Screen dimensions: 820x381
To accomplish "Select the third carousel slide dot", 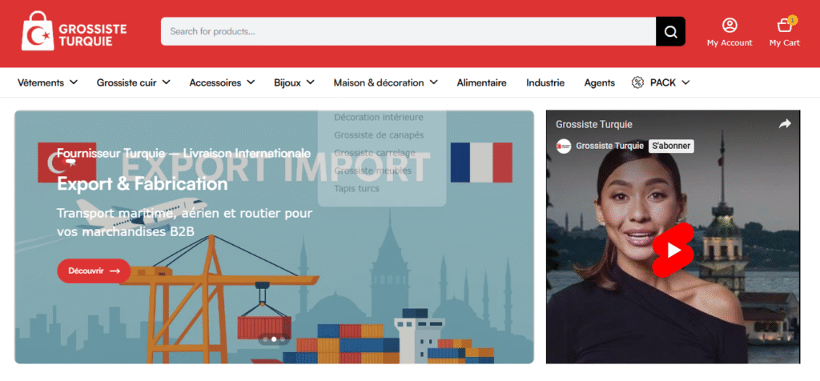I will pyautogui.click(x=283, y=339).
